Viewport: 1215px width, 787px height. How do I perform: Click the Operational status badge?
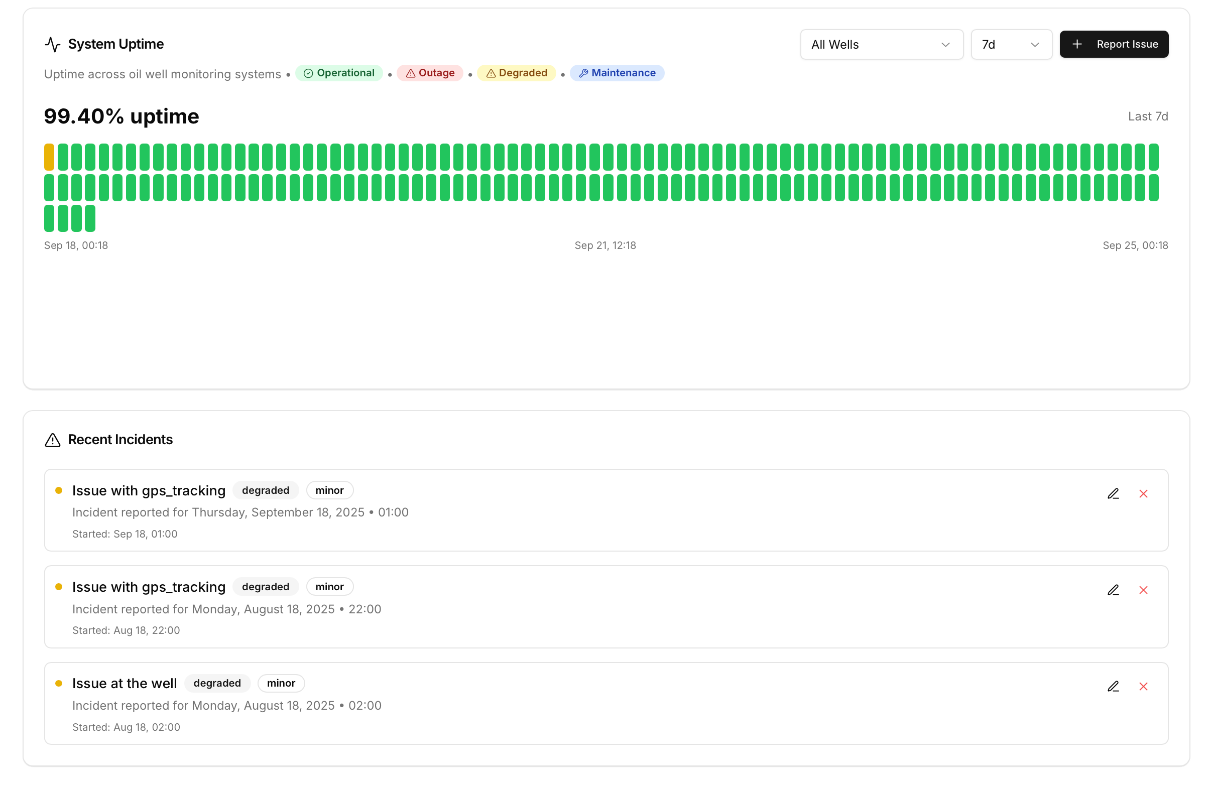(339, 73)
